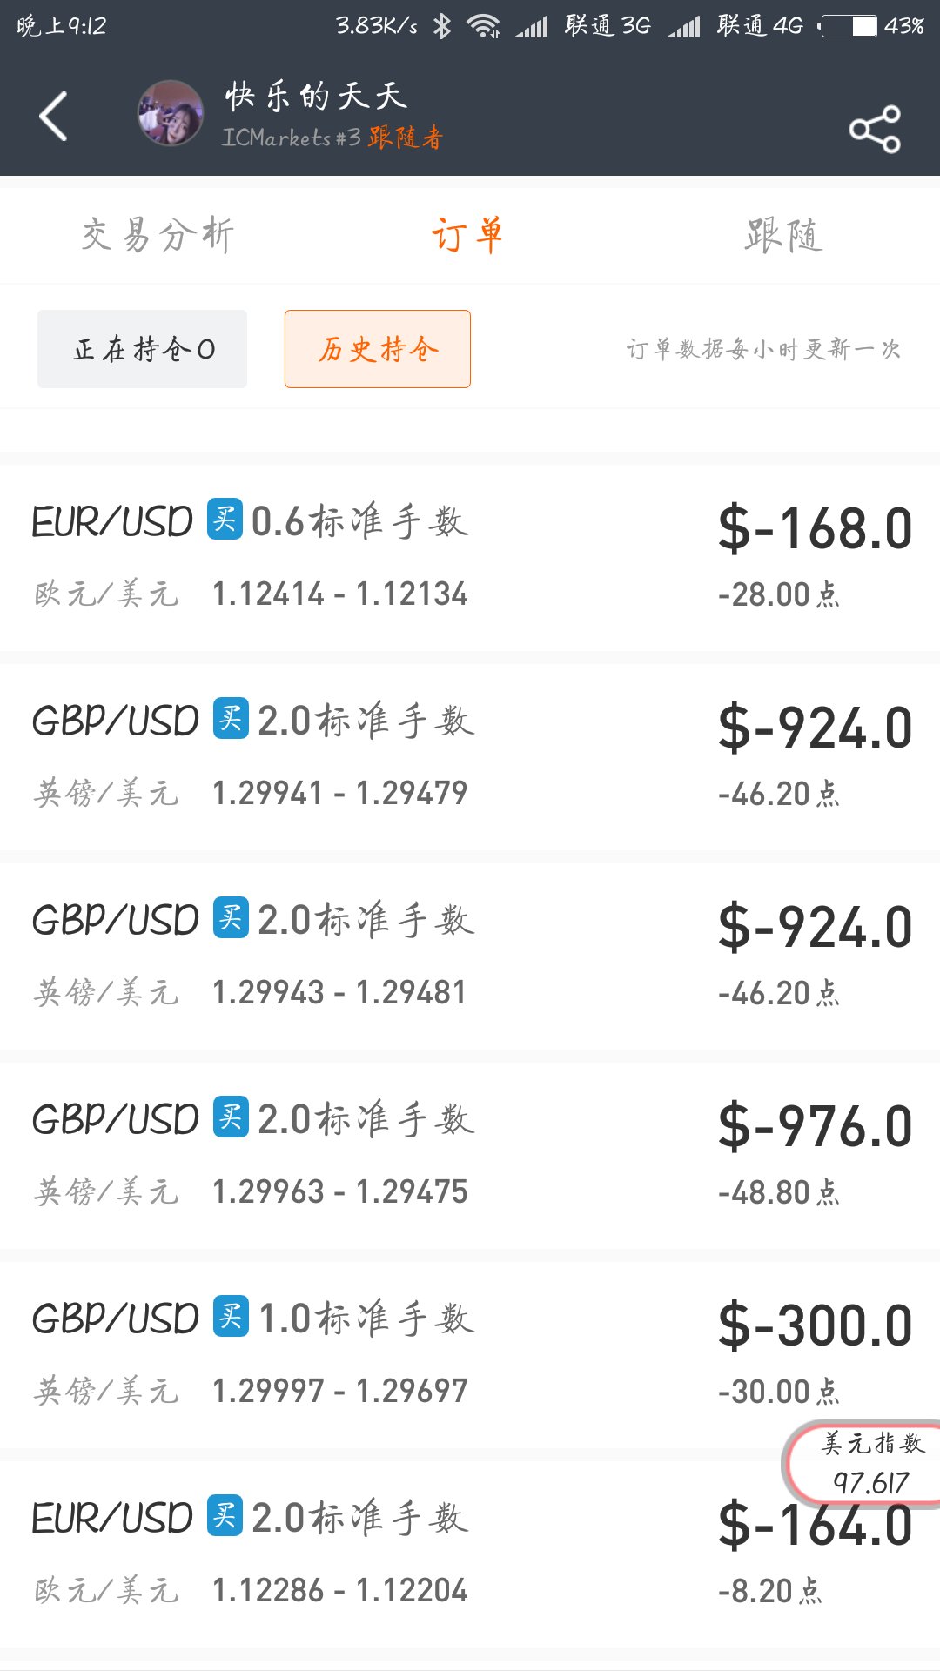Viewport: 940px width, 1671px height.
Task: Open the 跟随 tab
Action: point(783,236)
